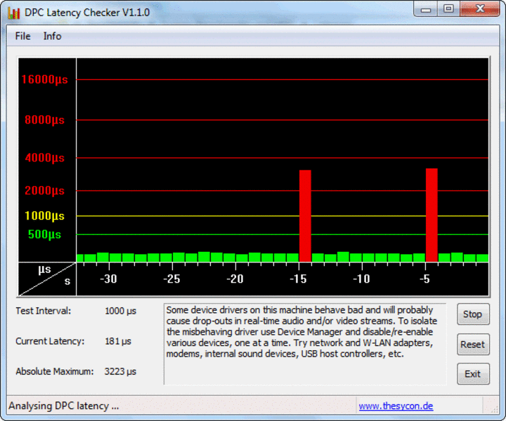This screenshot has height=421, width=506.
Task: Click the Reset button
Action: [473, 345]
